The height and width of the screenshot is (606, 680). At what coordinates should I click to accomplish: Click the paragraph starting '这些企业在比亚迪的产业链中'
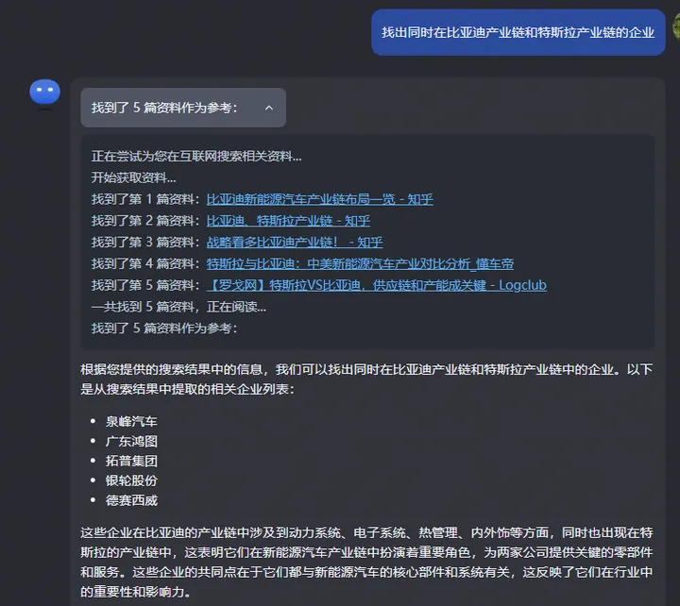pos(366,563)
